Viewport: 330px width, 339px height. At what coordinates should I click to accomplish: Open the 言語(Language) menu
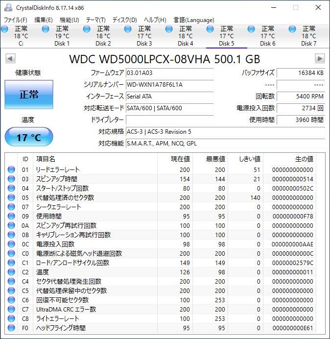pyautogui.click(x=194, y=20)
